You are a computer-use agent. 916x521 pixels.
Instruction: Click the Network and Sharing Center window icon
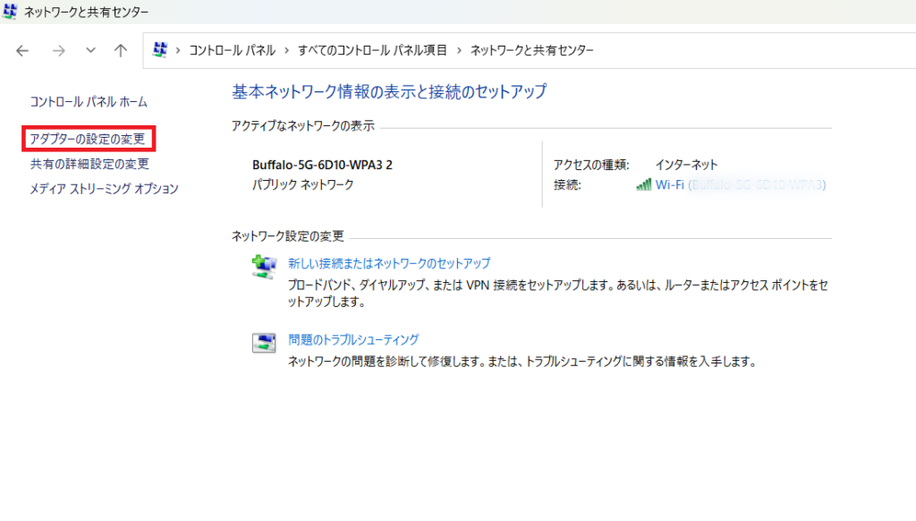[x=12, y=12]
